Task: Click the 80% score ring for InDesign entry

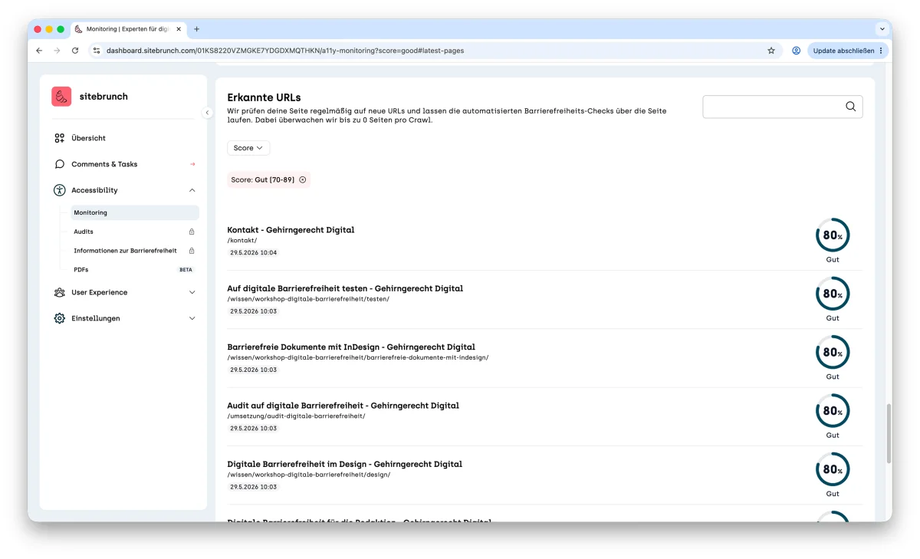Action: (833, 353)
